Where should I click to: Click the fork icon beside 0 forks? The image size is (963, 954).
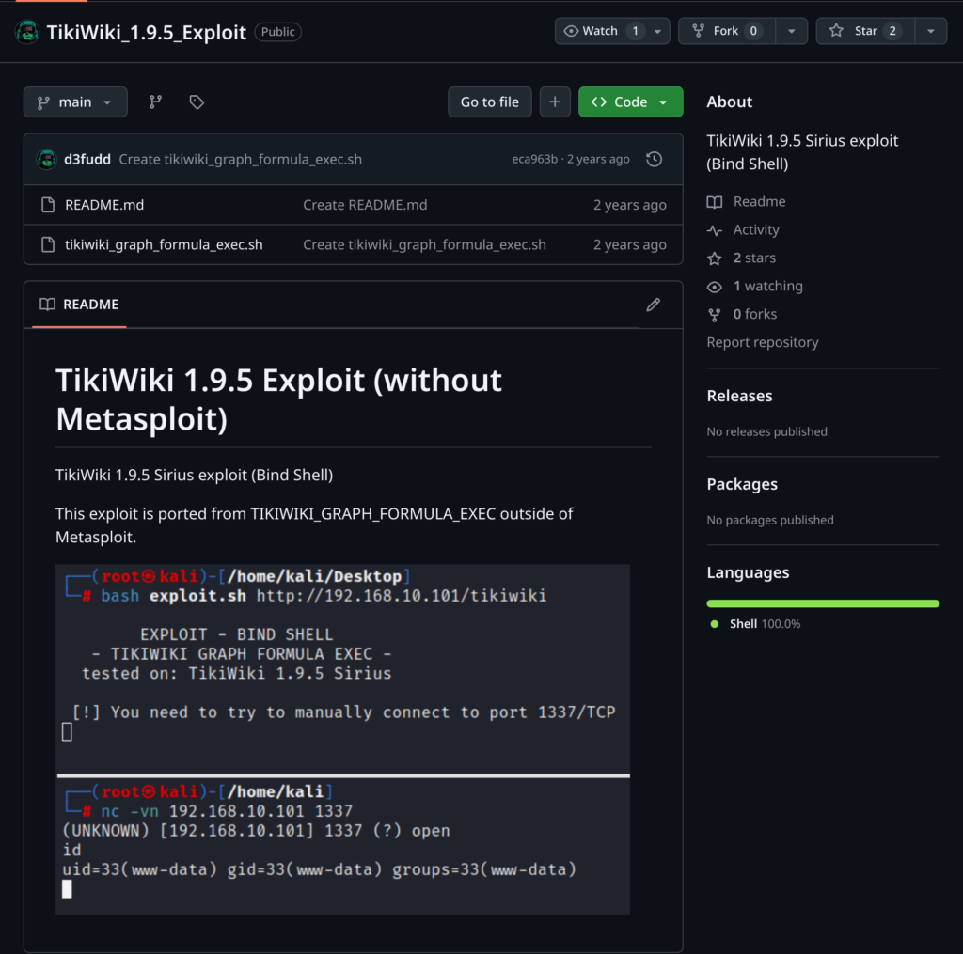(715, 315)
